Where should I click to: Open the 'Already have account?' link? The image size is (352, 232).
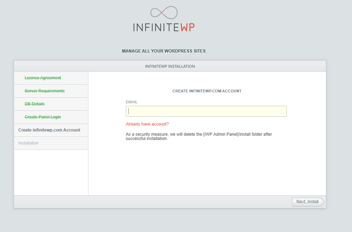[147, 124]
